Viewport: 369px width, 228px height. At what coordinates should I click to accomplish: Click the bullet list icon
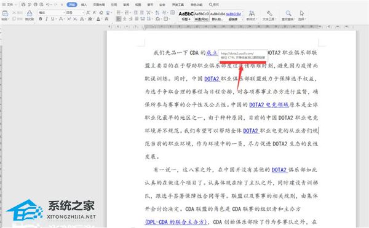tap(118, 12)
